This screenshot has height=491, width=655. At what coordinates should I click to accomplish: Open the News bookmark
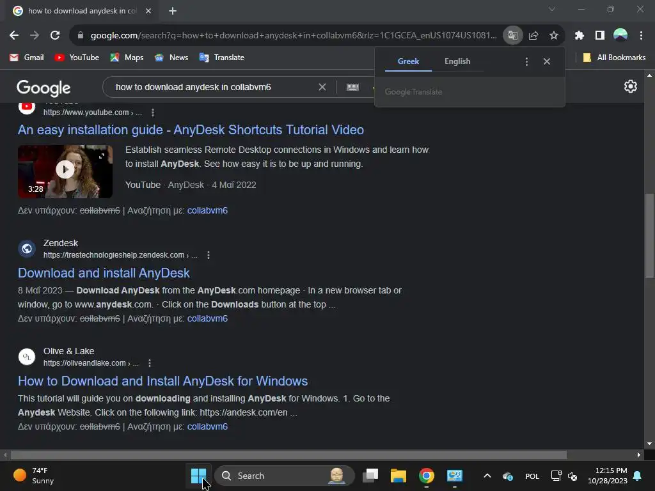pyautogui.click(x=171, y=58)
